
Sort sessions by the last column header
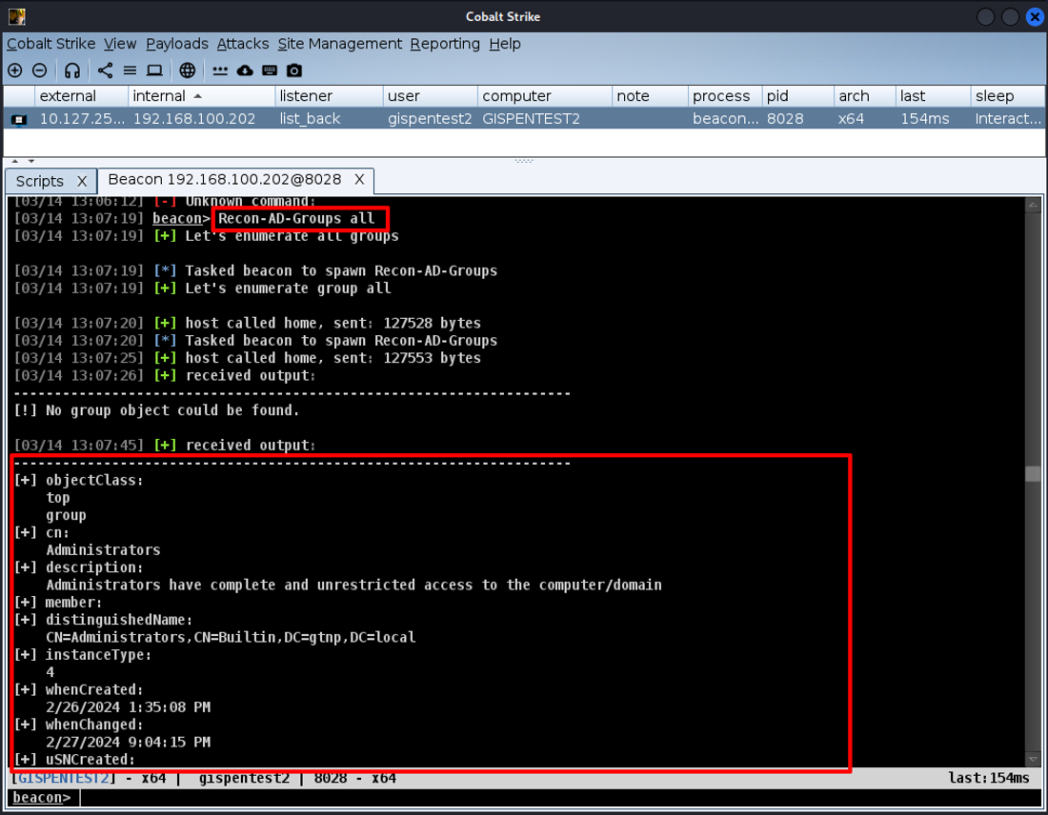[933, 96]
